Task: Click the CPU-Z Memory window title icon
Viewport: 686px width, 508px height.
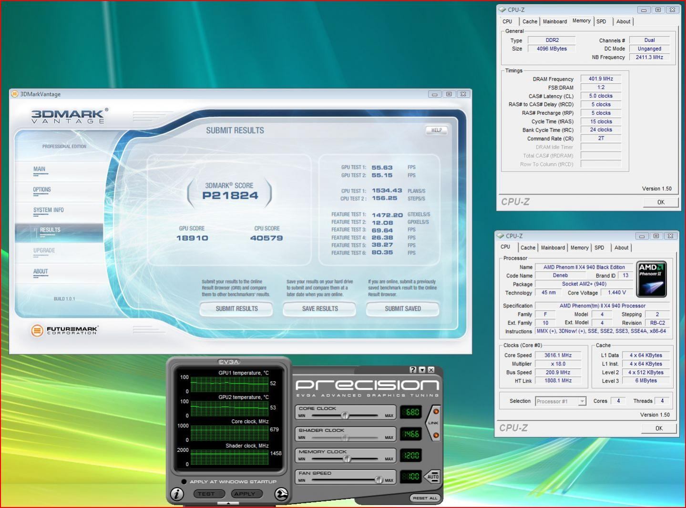Action: pos(502,10)
